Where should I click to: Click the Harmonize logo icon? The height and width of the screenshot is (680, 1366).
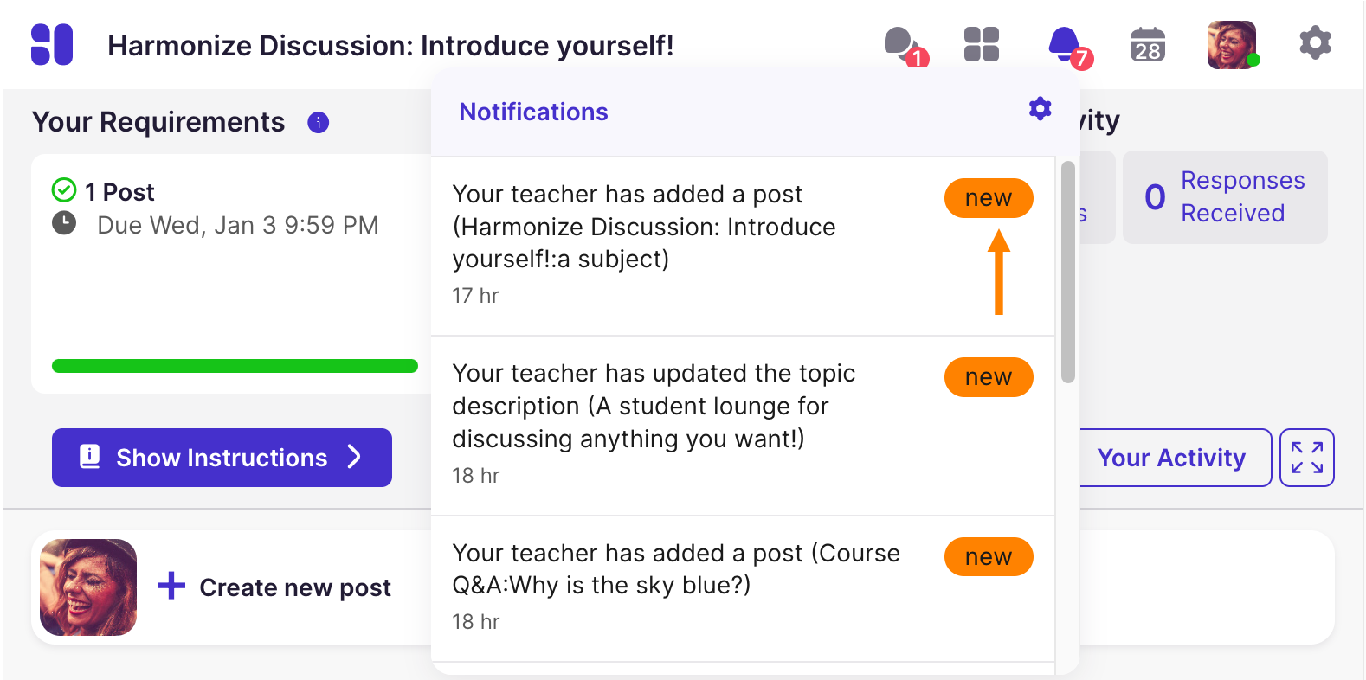click(x=52, y=44)
